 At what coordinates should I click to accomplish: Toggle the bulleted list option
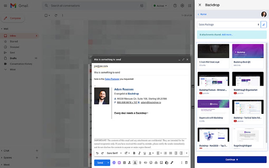[x=171, y=153]
